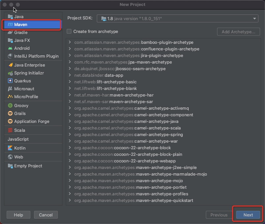Click the Empty Project folder icon
The height and width of the screenshot is (224, 265).
(x=10, y=166)
